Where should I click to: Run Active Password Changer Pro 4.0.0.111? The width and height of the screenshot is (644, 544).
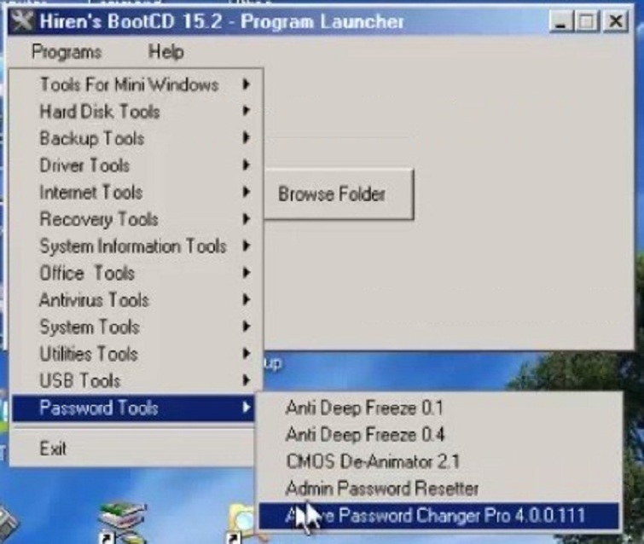(435, 516)
